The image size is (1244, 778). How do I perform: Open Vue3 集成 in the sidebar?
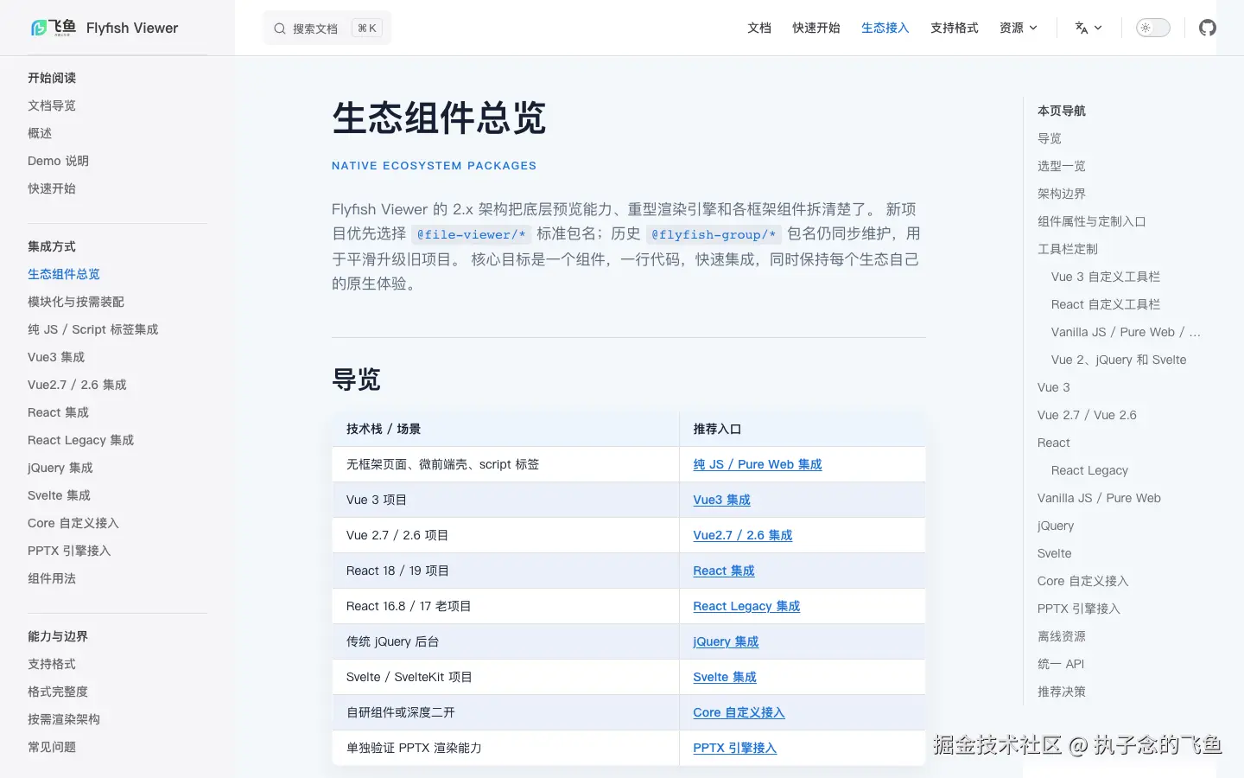tap(56, 357)
